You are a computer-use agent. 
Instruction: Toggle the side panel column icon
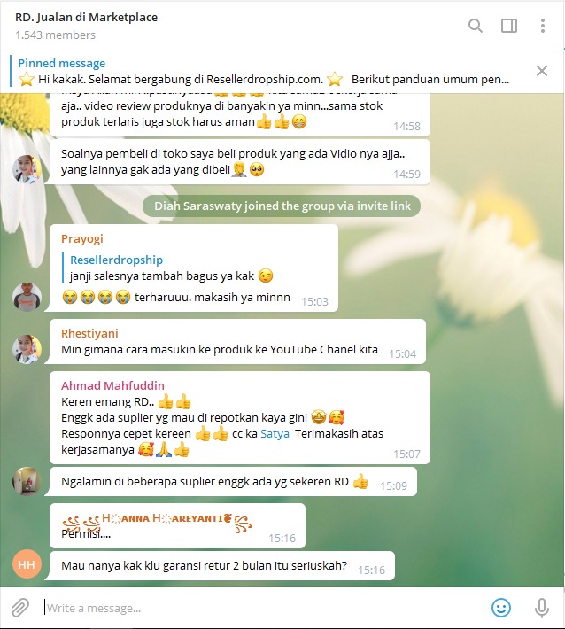coord(509,26)
